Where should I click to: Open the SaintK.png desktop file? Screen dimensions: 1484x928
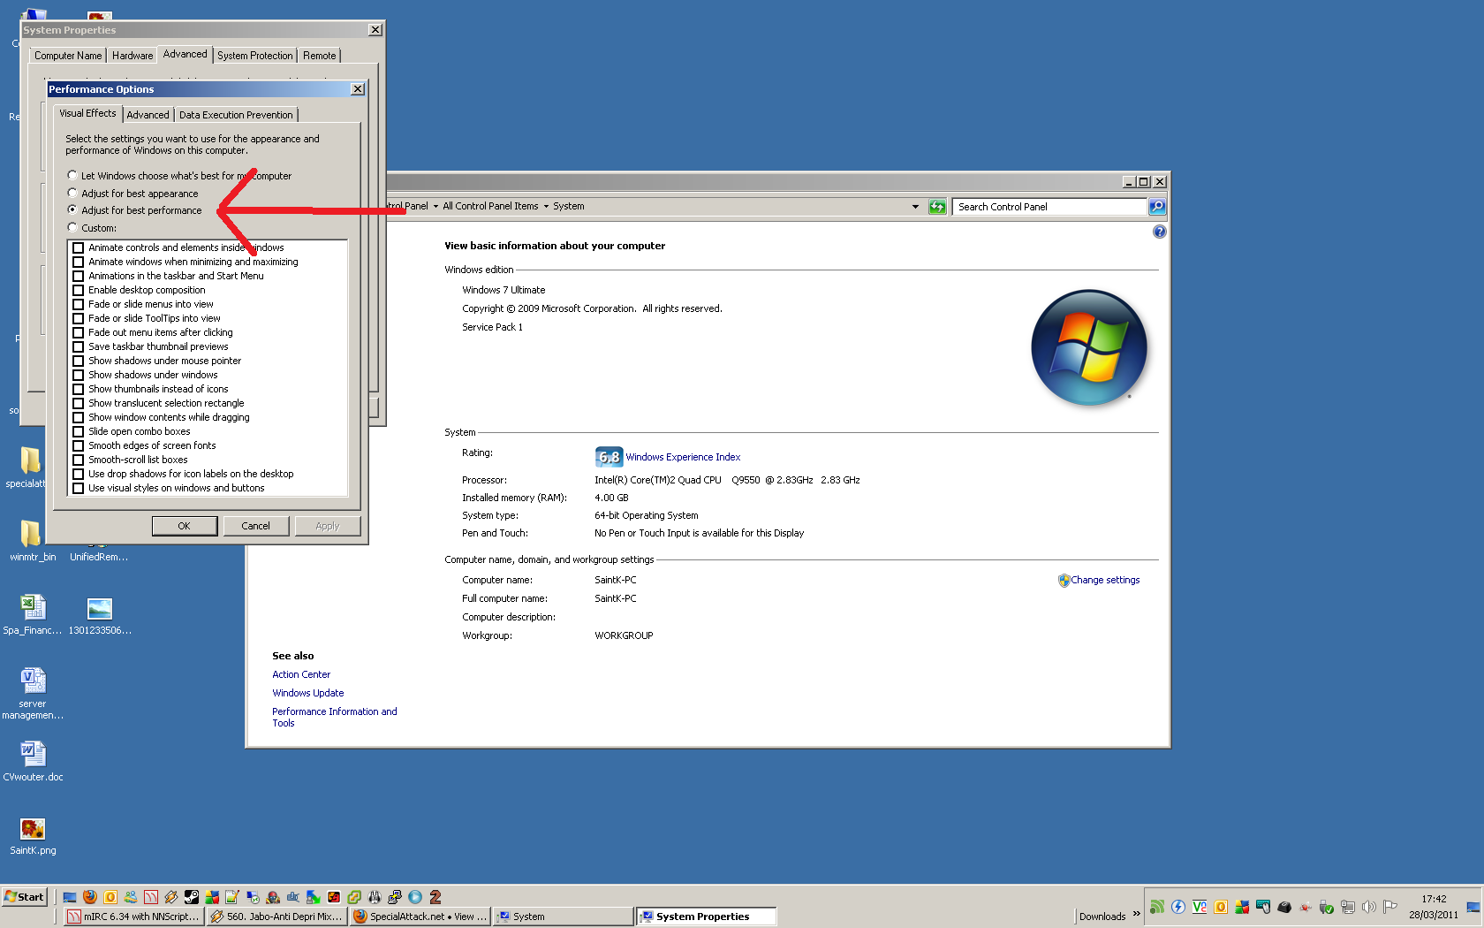(33, 836)
